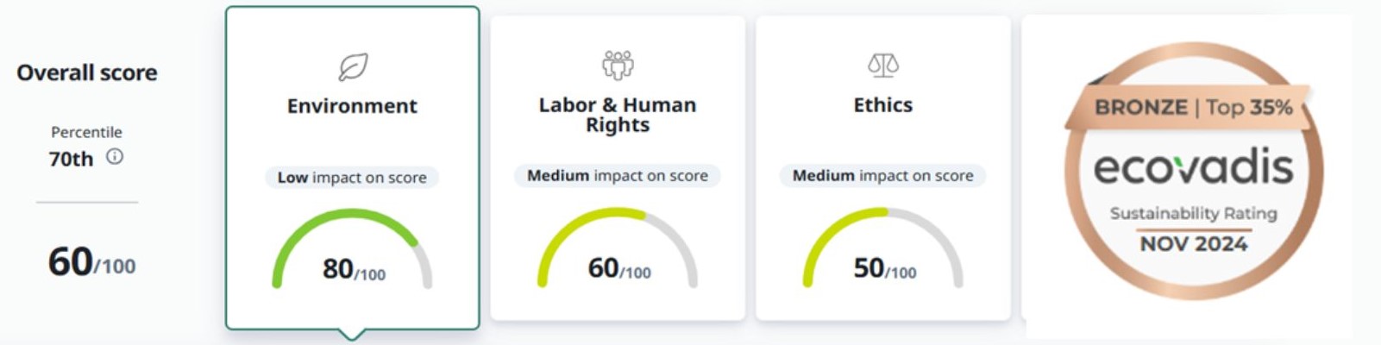Click the Ethics 50/100 gauge
1381x345 pixels.
click(883, 250)
